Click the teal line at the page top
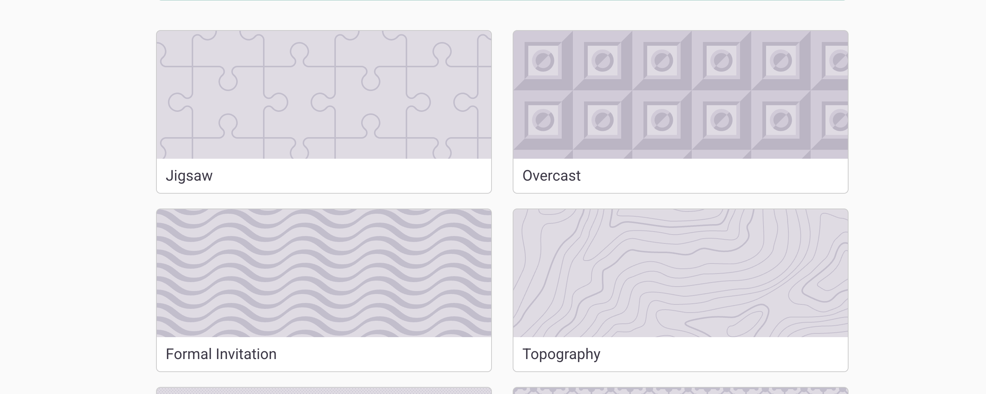This screenshot has height=394, width=986. pos(502,0)
